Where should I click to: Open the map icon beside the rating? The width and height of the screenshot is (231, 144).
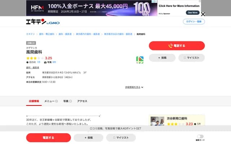pos(140,60)
